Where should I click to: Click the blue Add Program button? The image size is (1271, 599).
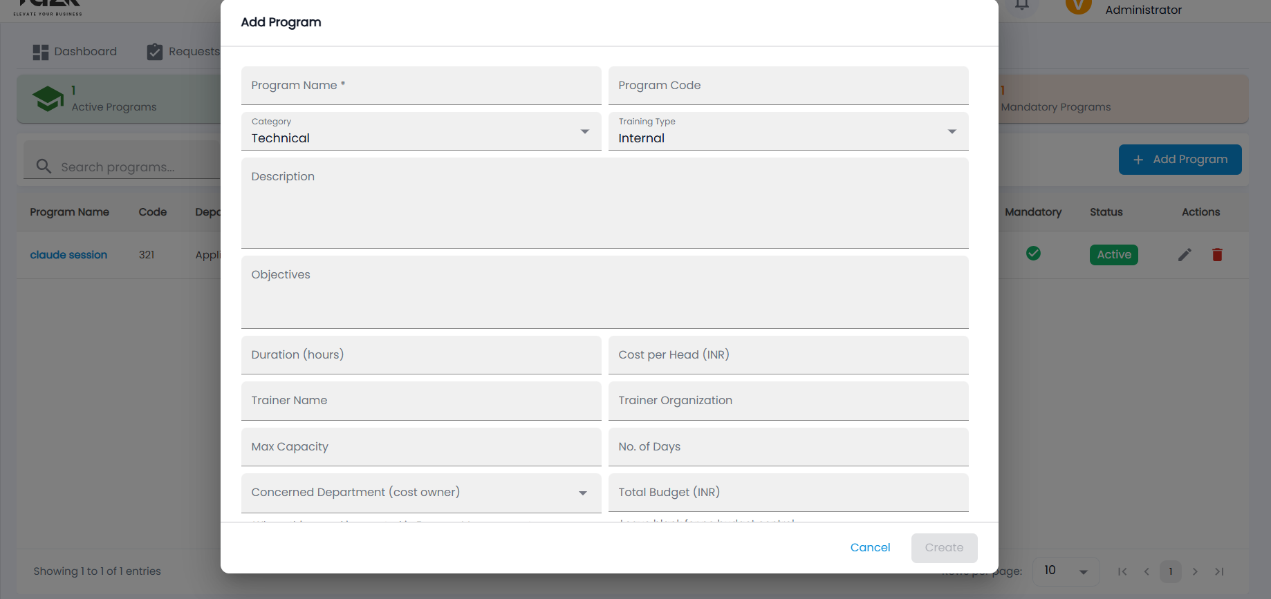1180,160
